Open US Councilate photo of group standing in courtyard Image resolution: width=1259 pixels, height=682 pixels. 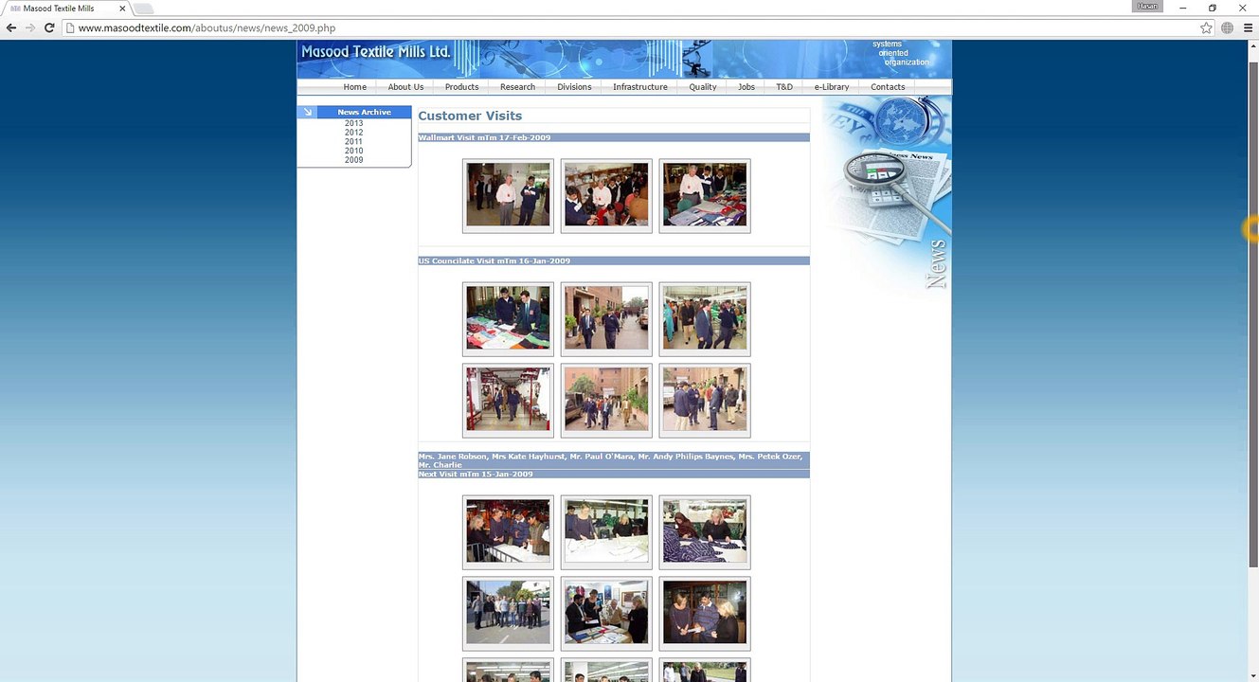click(x=705, y=400)
